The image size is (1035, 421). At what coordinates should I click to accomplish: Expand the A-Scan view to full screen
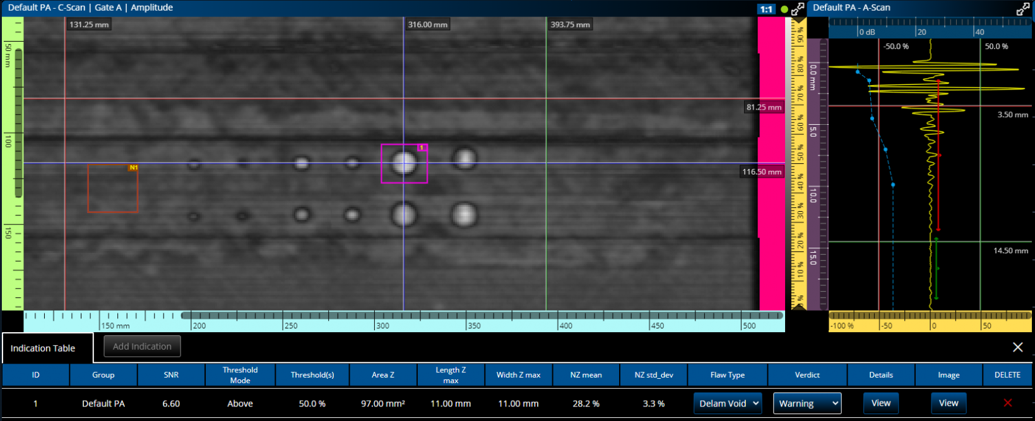[1023, 9]
